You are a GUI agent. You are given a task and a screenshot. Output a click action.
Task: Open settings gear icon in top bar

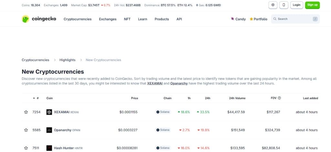click(273, 5)
